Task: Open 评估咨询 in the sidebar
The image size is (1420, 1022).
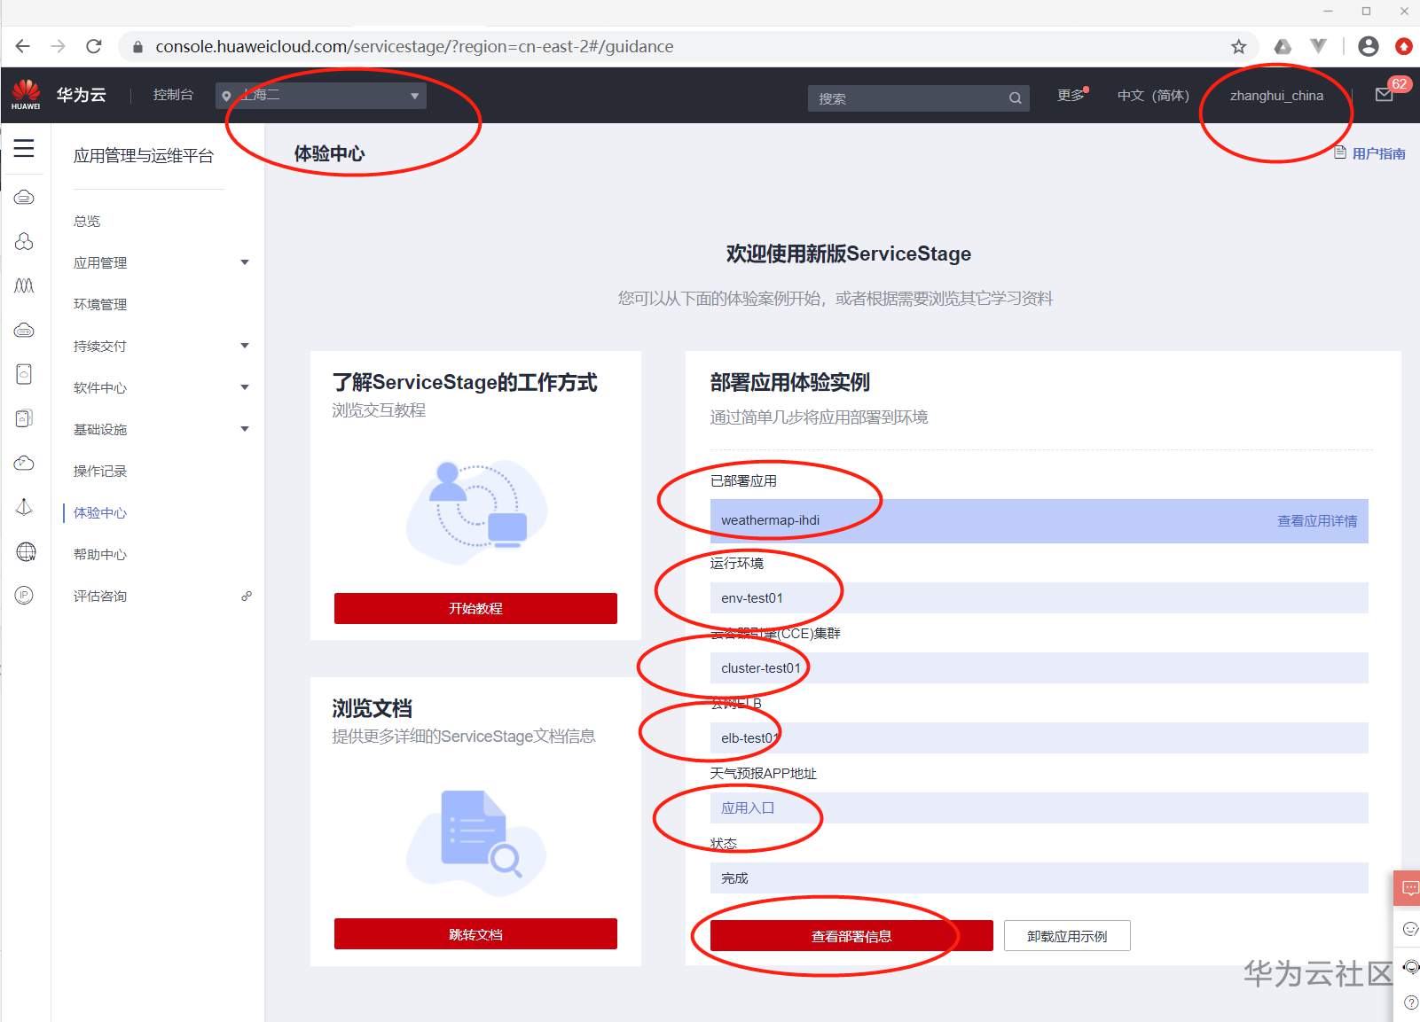Action: tap(100, 596)
